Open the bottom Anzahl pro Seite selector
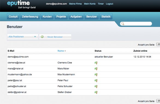The width and height of the screenshot is (160, 104). 158,101
